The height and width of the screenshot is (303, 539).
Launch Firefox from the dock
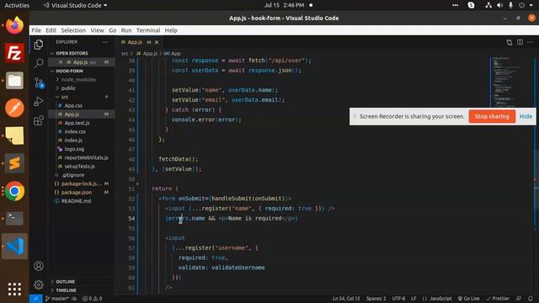point(14,25)
